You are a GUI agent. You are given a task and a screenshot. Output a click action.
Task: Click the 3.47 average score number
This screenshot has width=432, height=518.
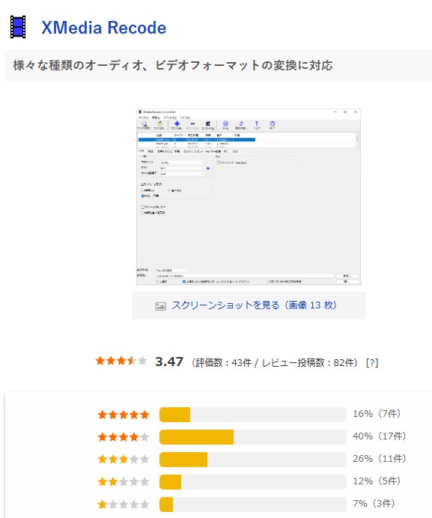point(169,362)
